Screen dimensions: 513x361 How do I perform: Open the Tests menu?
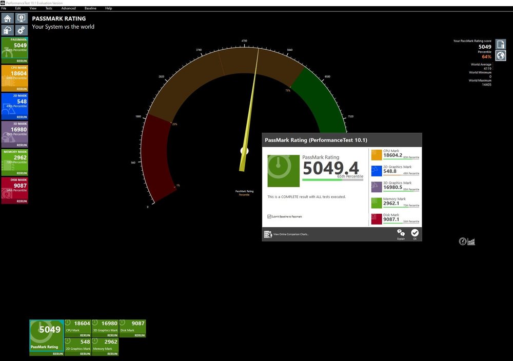[x=49, y=8]
